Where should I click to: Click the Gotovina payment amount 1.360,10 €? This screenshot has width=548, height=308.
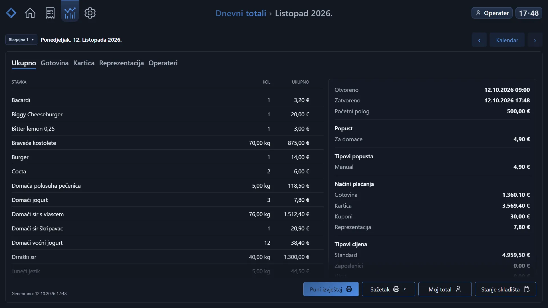coord(516,195)
